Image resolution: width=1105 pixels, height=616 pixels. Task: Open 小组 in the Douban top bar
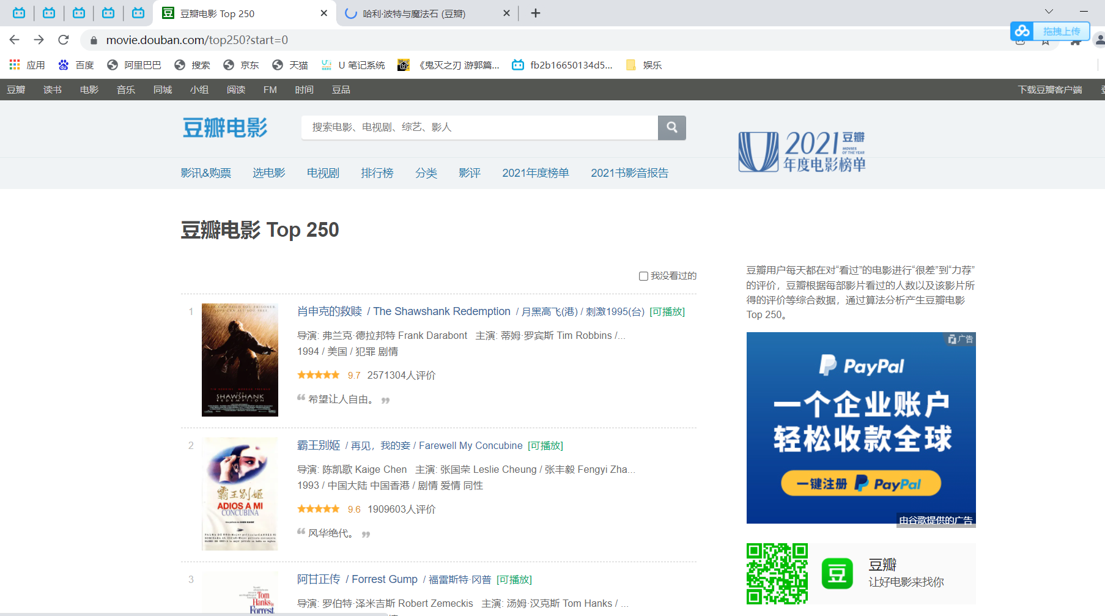pyautogui.click(x=199, y=90)
